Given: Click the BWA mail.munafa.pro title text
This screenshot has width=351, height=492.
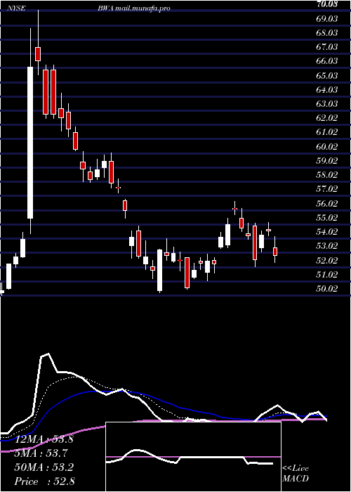Looking at the screenshot, I should click(x=134, y=8).
